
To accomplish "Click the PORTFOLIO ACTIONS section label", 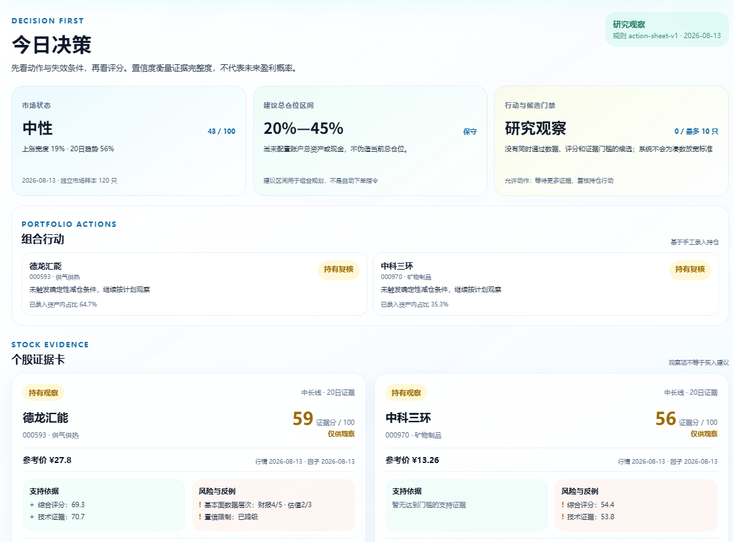I will 69,224.
